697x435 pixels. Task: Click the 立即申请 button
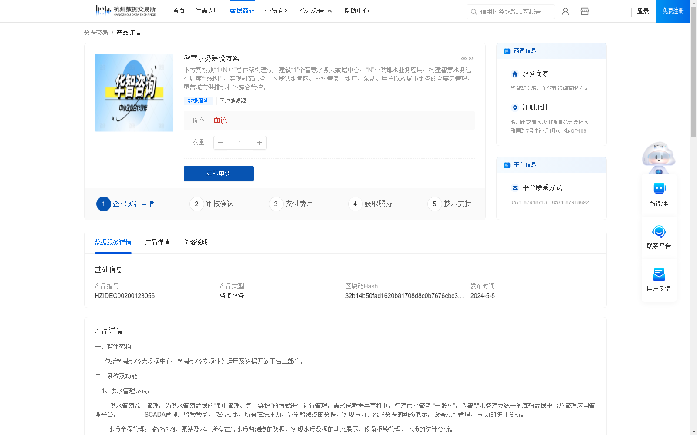[x=219, y=174]
